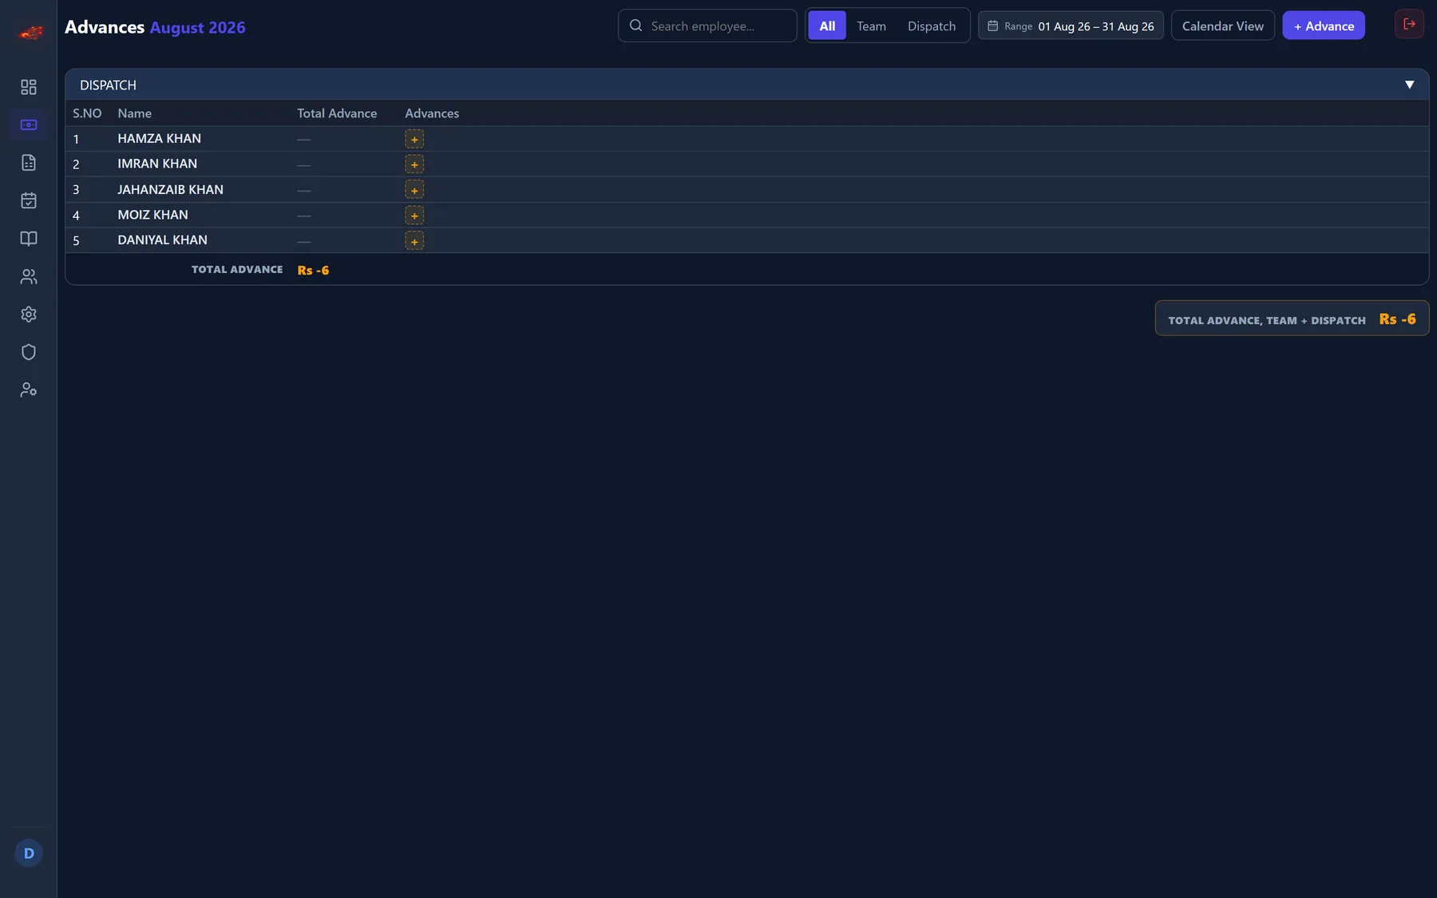Click the Advances column header
The height and width of the screenshot is (898, 1437).
tap(432, 113)
